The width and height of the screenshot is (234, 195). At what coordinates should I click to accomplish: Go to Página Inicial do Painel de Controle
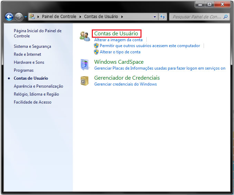point(37,33)
